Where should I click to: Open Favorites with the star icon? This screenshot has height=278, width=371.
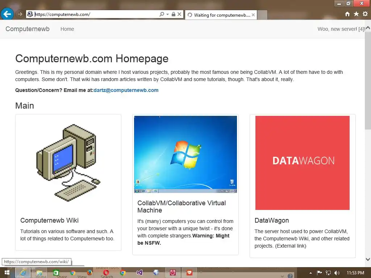tap(356, 14)
